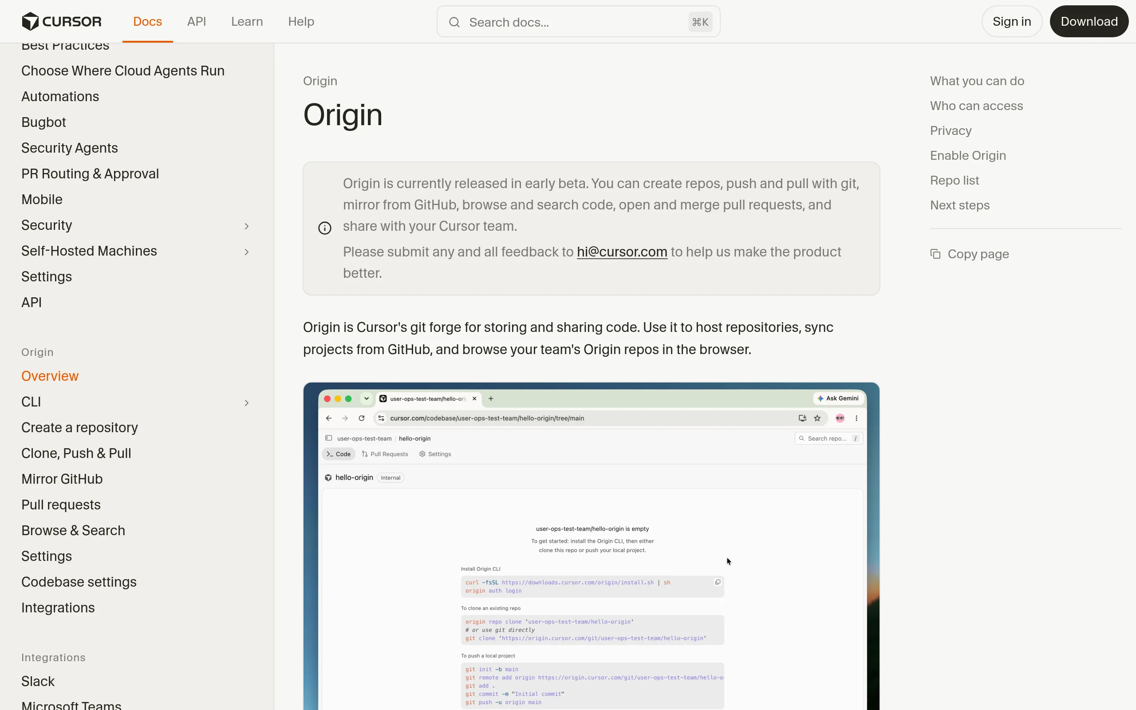
Task: Open Choose Where Cloud Agents Run page
Action: click(123, 71)
